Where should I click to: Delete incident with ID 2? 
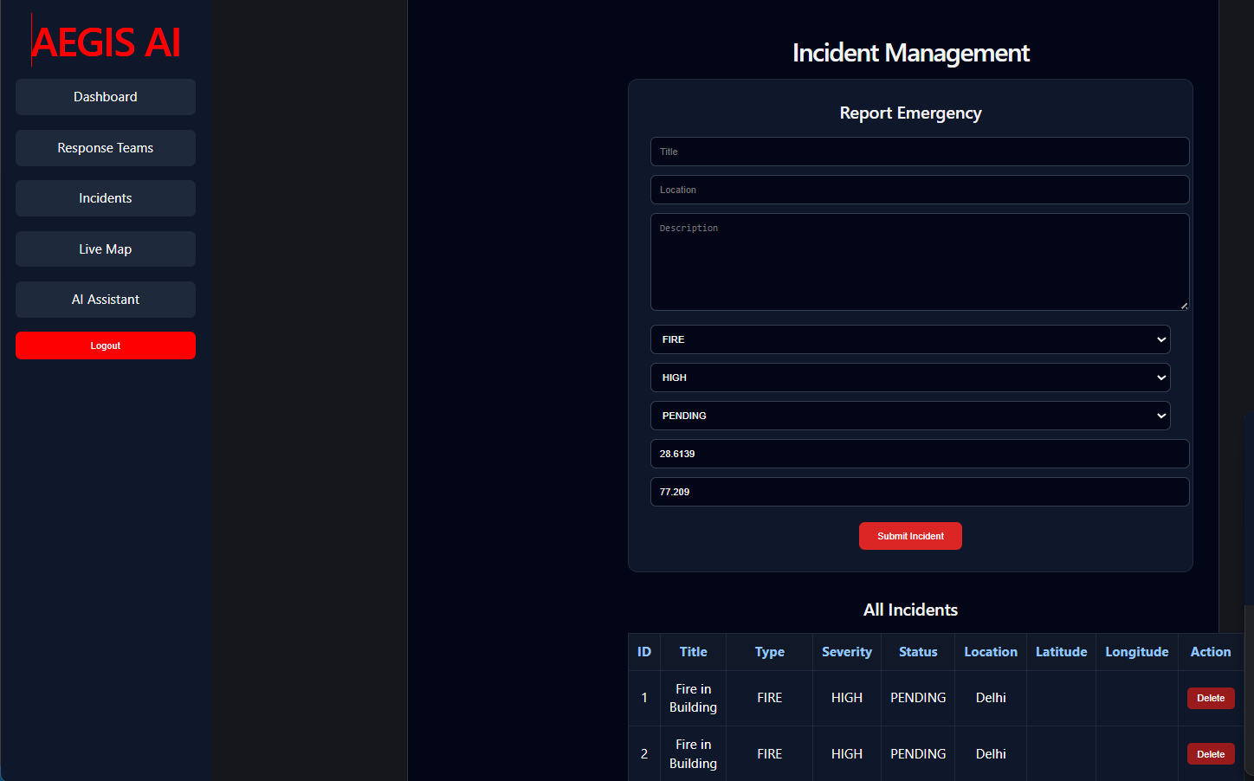point(1211,754)
